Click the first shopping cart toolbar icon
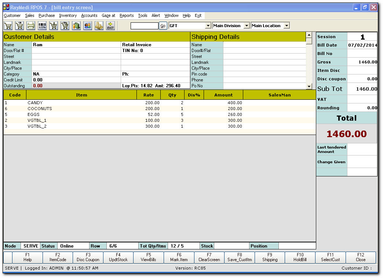Viewport: 383px width, 278px height. pos(8,26)
